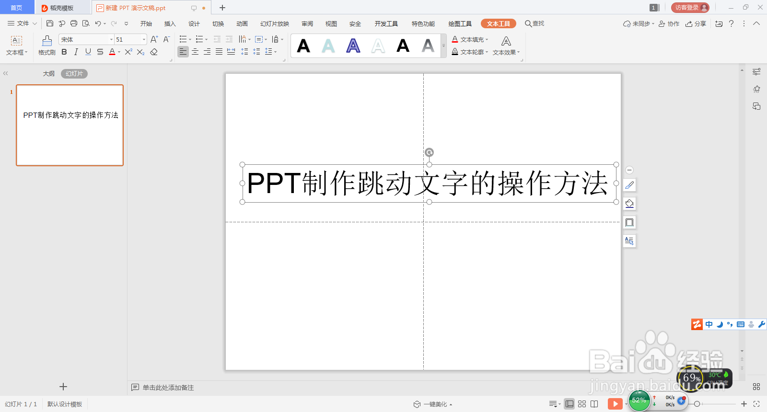The image size is (767, 412).
Task: Click the print icon in quick toolbar
Action: [74, 23]
